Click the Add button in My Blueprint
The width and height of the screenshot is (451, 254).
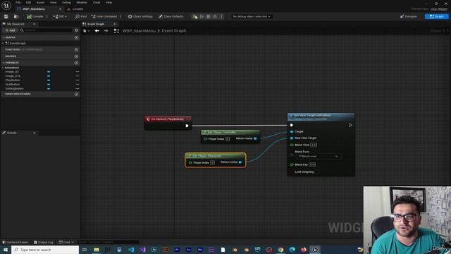[11, 30]
